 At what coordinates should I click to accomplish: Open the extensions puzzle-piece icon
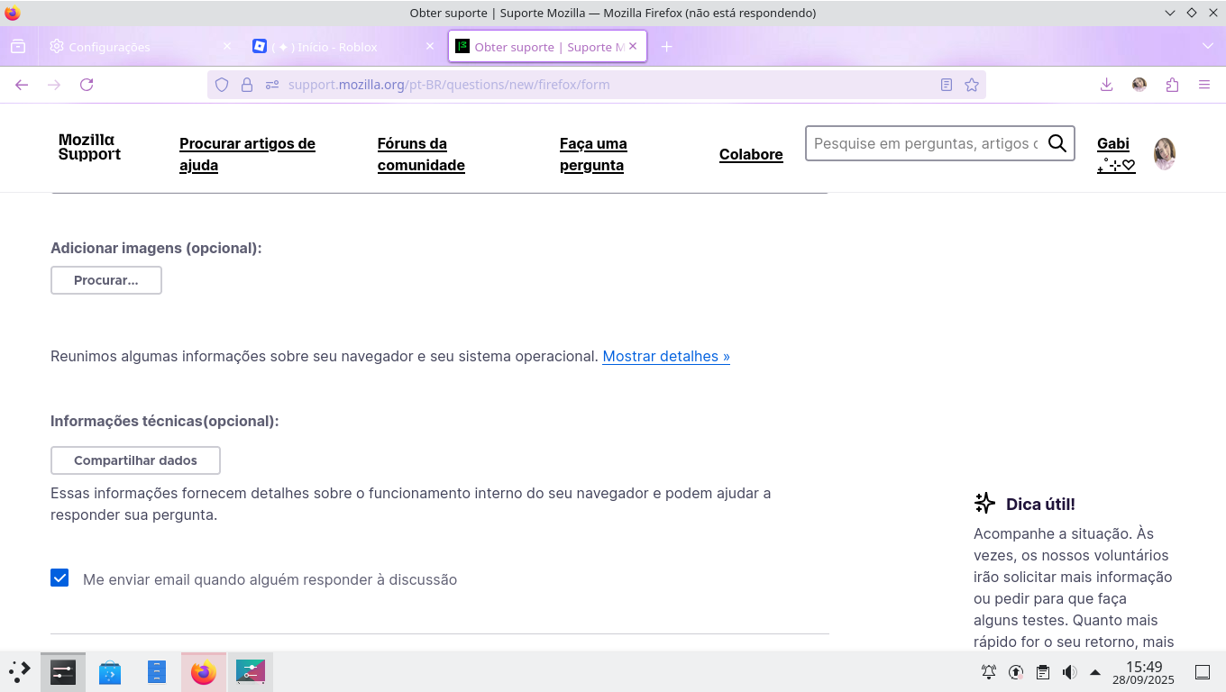click(x=1172, y=85)
